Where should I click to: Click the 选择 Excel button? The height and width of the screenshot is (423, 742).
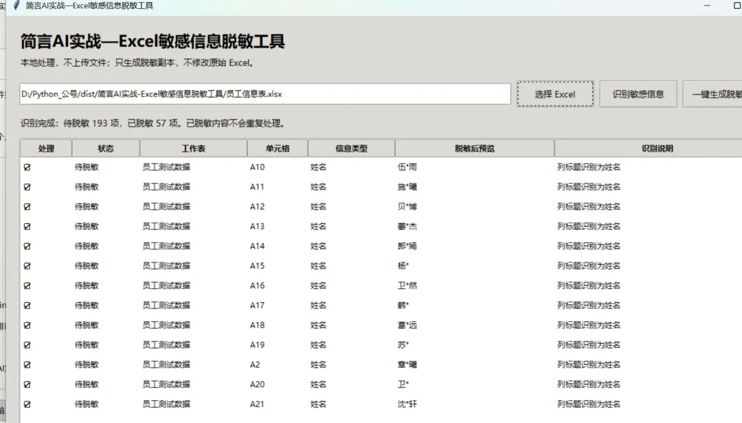[554, 93]
